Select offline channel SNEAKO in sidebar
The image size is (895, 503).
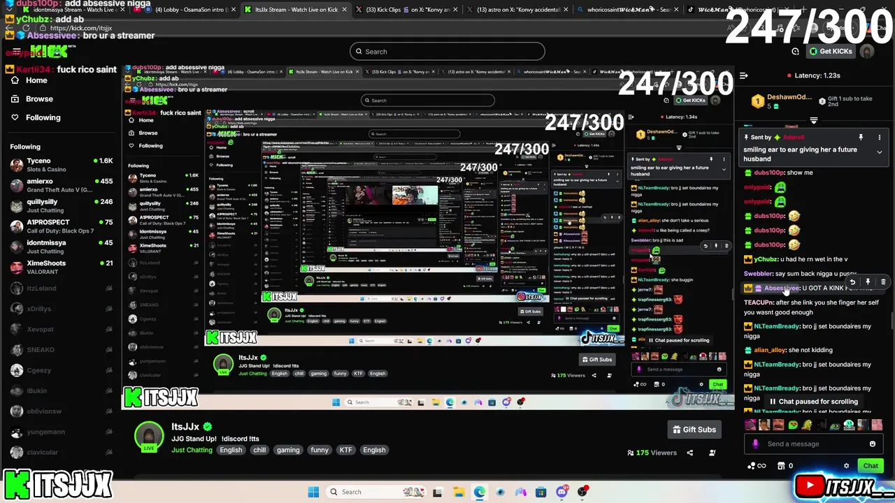(62, 350)
